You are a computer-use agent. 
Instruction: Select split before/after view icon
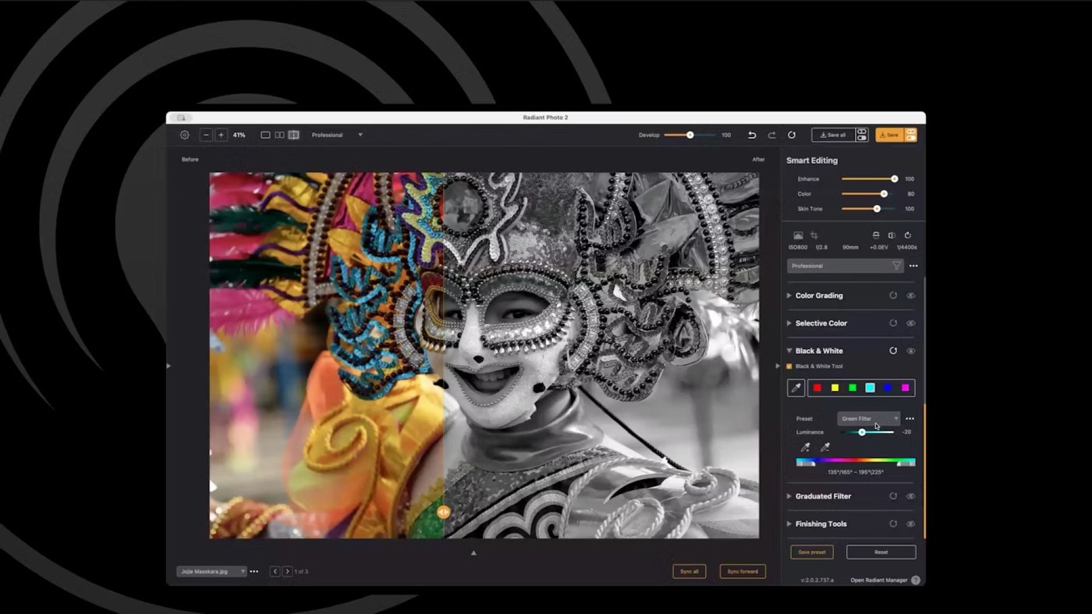pos(293,135)
